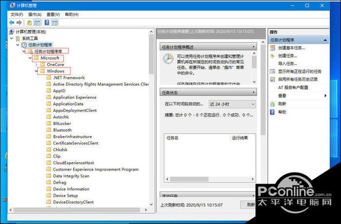Select CloudExperienceHost folder
341x224 pixels.
point(73,162)
